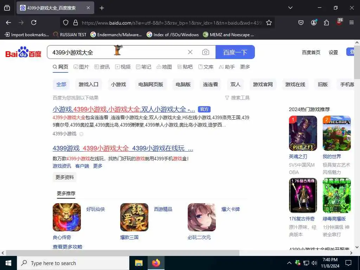Open 设置 settings link
Screen dimensions: 360x270
point(333,52)
